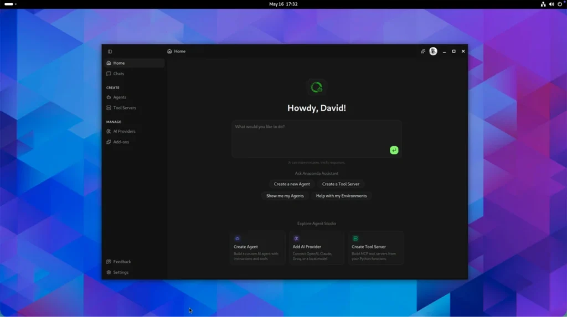This screenshot has width=567, height=317.
Task: Click the Anaconda Assistant logo
Action: coord(316,87)
